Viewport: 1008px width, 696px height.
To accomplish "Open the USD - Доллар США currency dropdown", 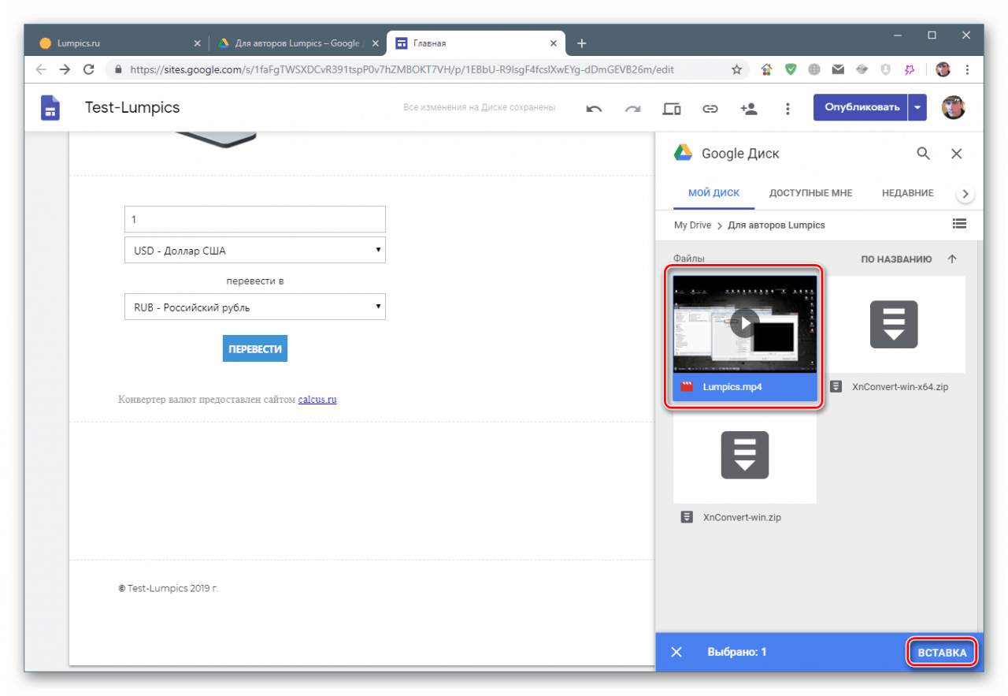I will [x=255, y=251].
